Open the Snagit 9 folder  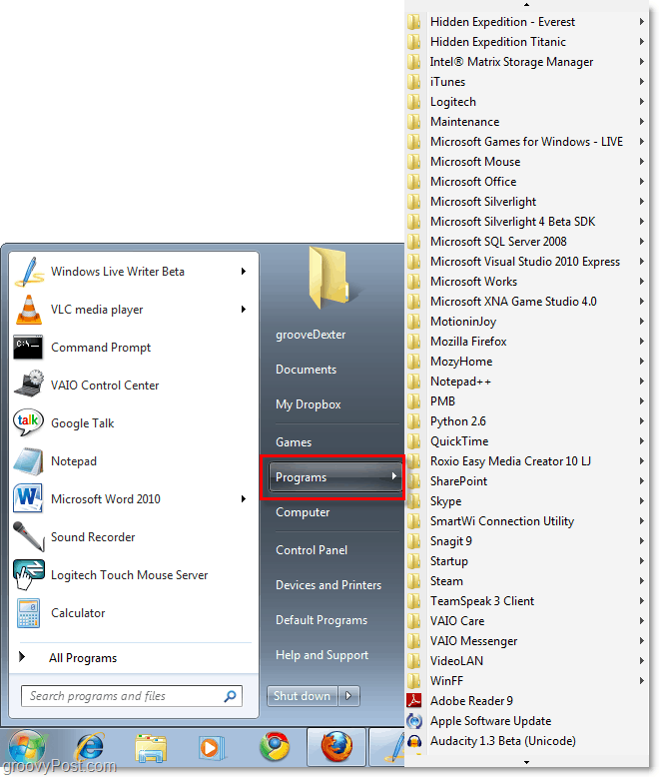pyautogui.click(x=527, y=541)
